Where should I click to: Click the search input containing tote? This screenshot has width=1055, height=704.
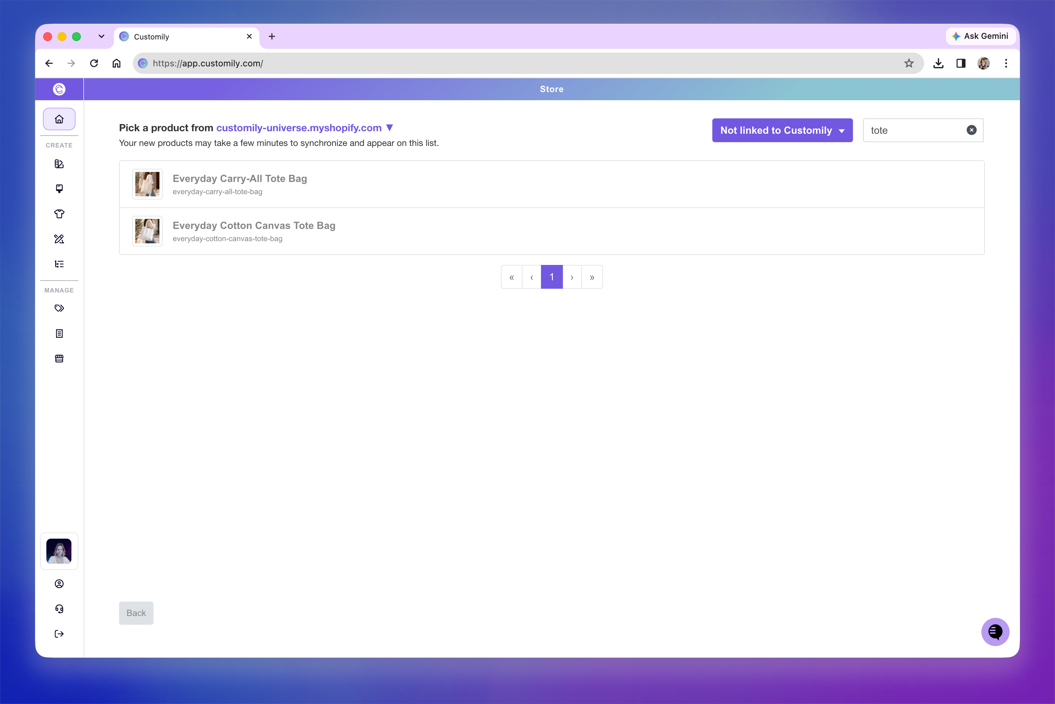pos(916,130)
